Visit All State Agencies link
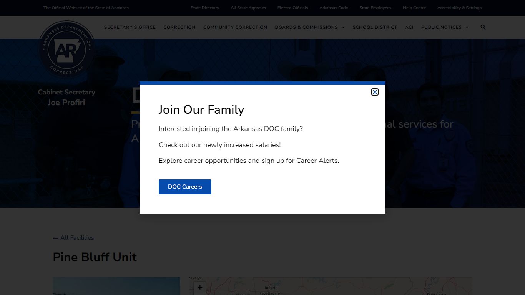Viewport: 525px width, 295px height. tap(248, 8)
